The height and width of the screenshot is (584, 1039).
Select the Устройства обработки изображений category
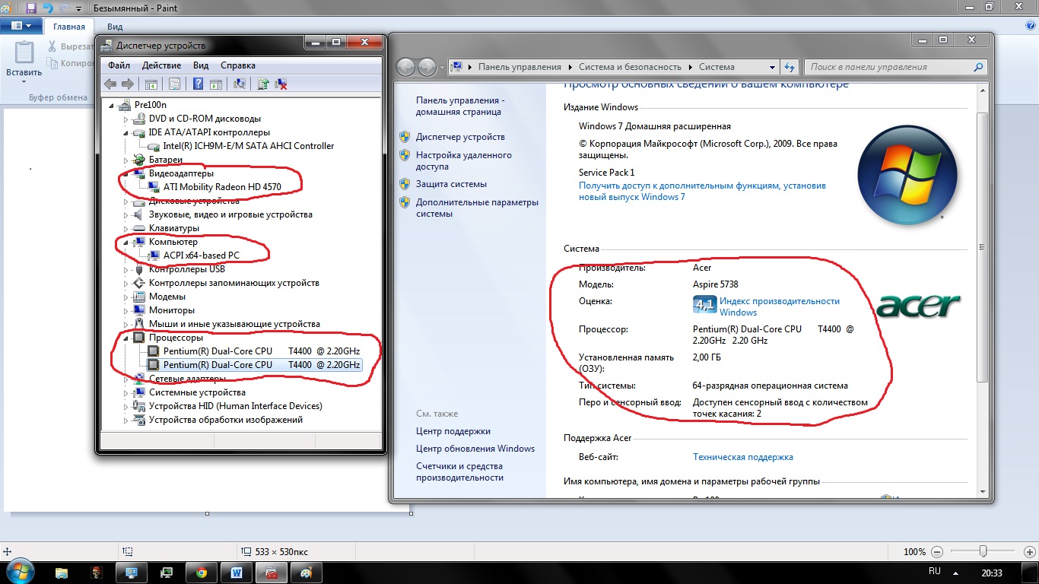[x=226, y=420]
